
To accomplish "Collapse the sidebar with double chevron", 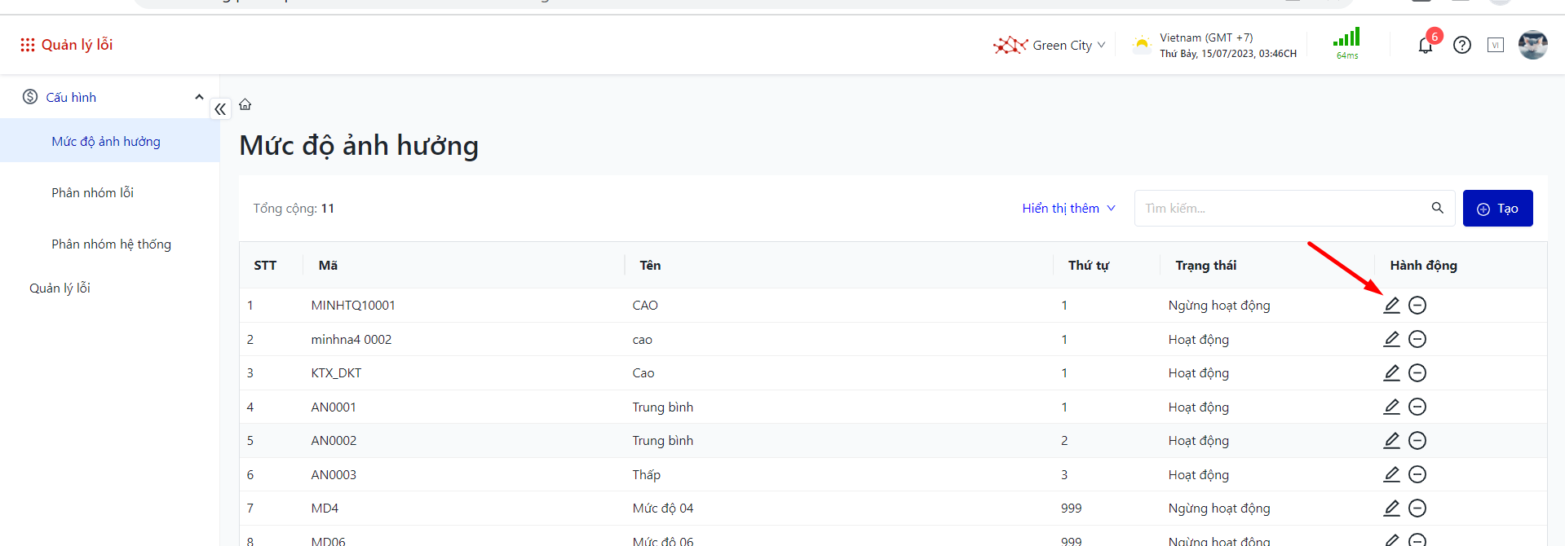I will [220, 109].
